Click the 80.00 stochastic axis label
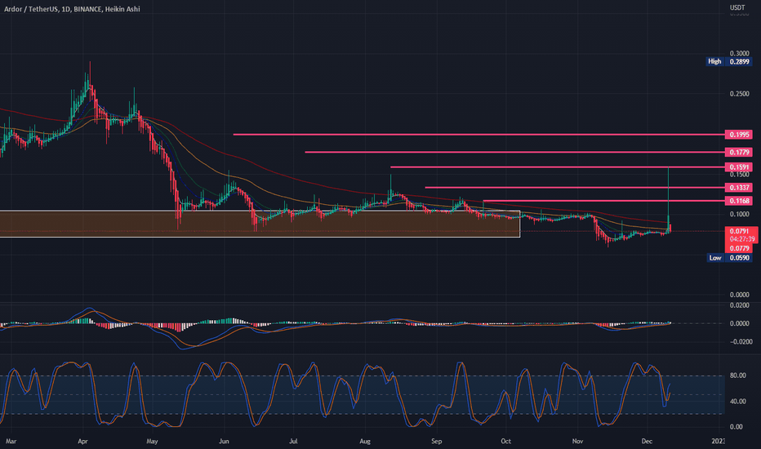The width and height of the screenshot is (761, 449). (737, 376)
